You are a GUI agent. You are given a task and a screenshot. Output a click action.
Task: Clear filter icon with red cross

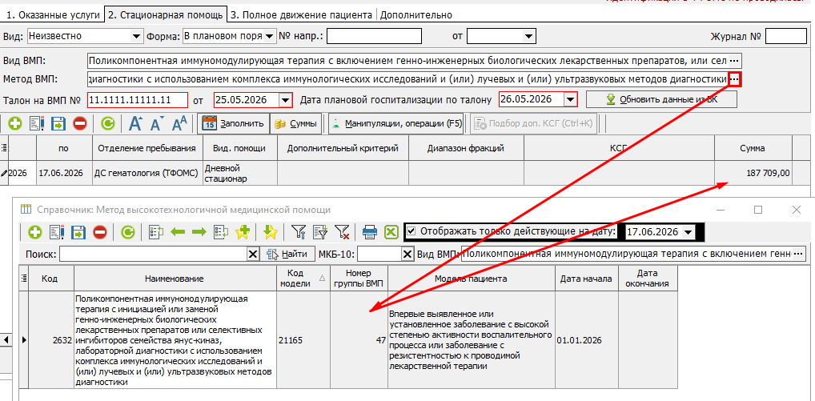point(342,231)
